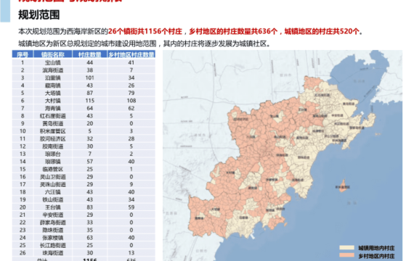Select the 镇街名称 column header
Viewport: 414px width, 261px height.
[x=53, y=54]
